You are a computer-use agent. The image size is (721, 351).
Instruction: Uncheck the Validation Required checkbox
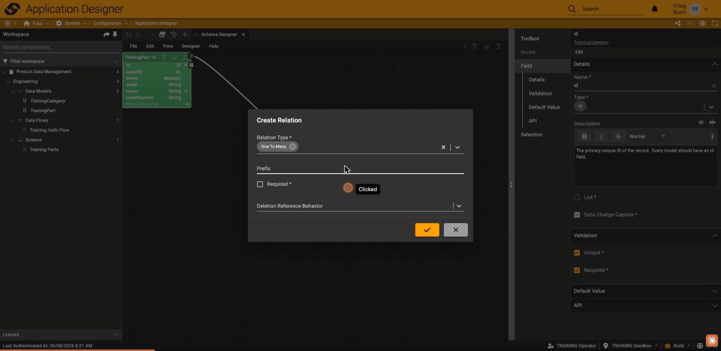pos(577,270)
